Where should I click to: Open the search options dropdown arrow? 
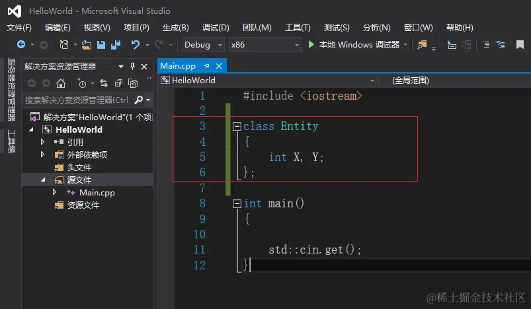tap(148, 100)
